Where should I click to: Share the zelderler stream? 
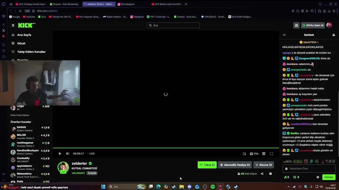coord(262,174)
